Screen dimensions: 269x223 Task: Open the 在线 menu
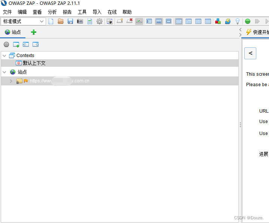[x=112, y=12]
